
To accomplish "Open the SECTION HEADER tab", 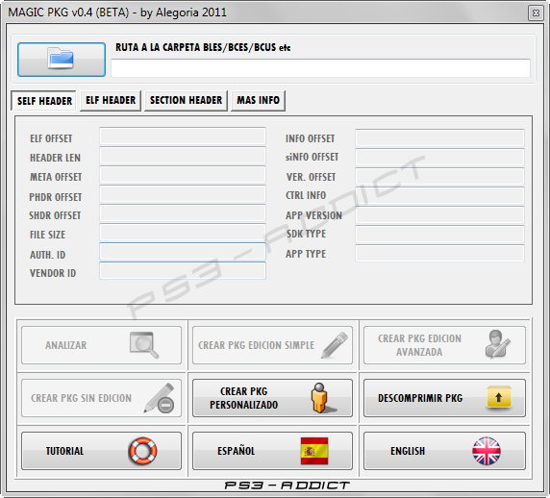I will pos(186,101).
